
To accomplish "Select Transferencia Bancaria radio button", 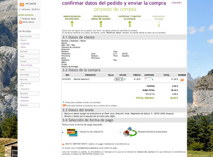I will [120, 132].
